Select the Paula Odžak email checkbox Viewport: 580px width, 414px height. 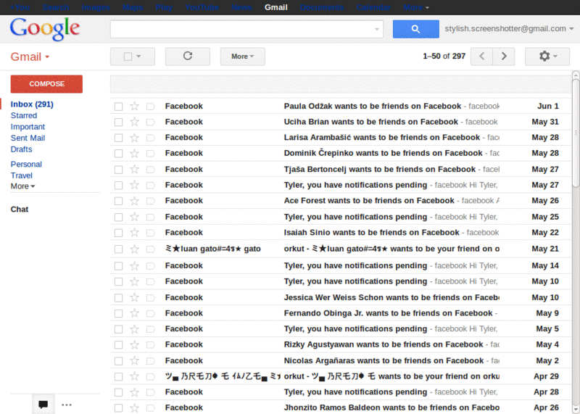click(x=118, y=107)
